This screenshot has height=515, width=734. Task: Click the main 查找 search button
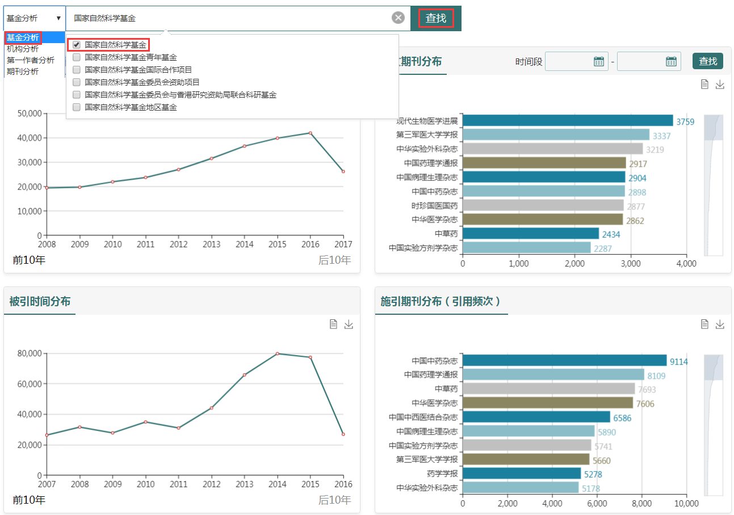[x=436, y=18]
